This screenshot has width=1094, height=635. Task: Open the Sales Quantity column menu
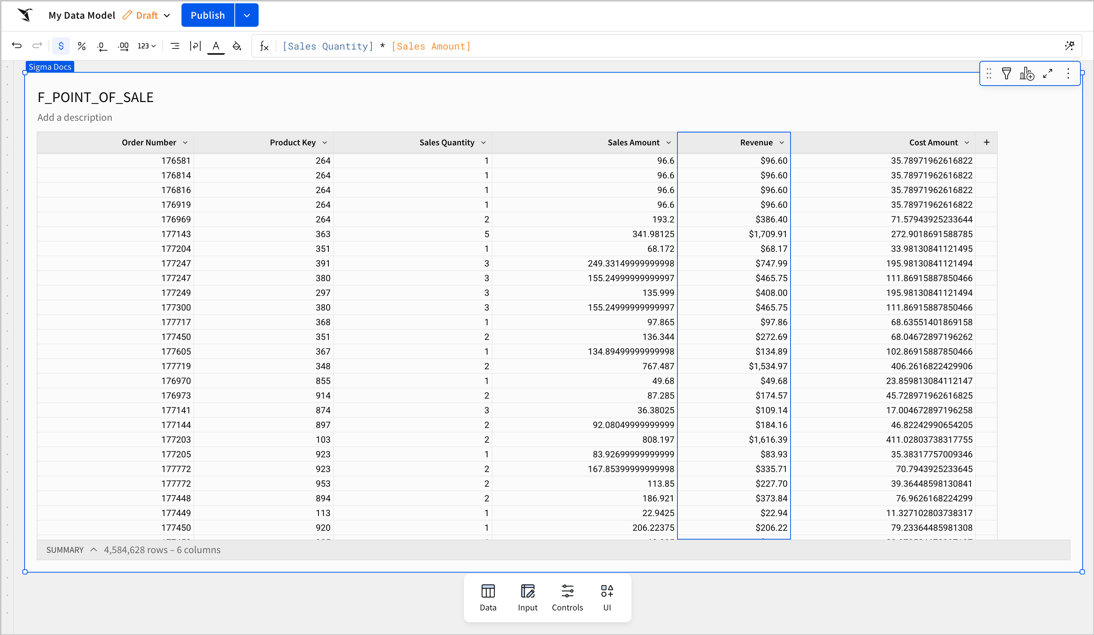pyautogui.click(x=483, y=143)
